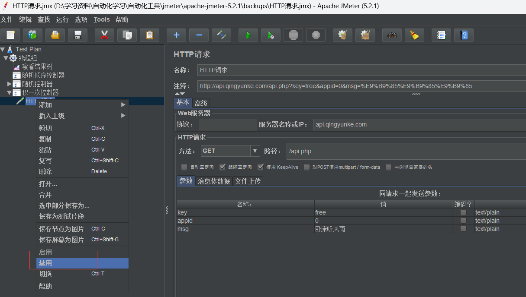Switch to the 文件上传 tab
526x297 pixels.
click(248, 181)
